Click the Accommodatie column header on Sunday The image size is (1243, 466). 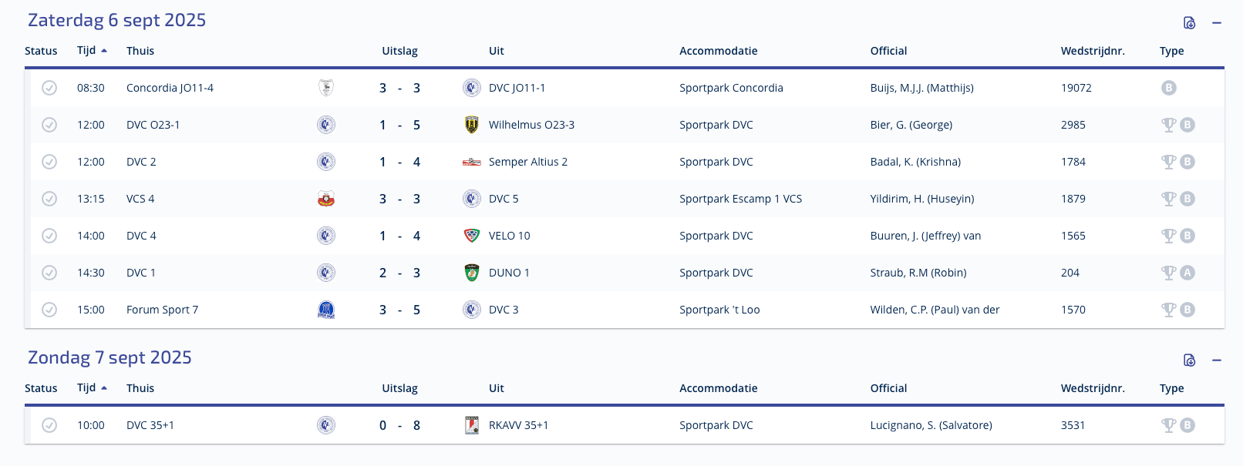pos(718,388)
